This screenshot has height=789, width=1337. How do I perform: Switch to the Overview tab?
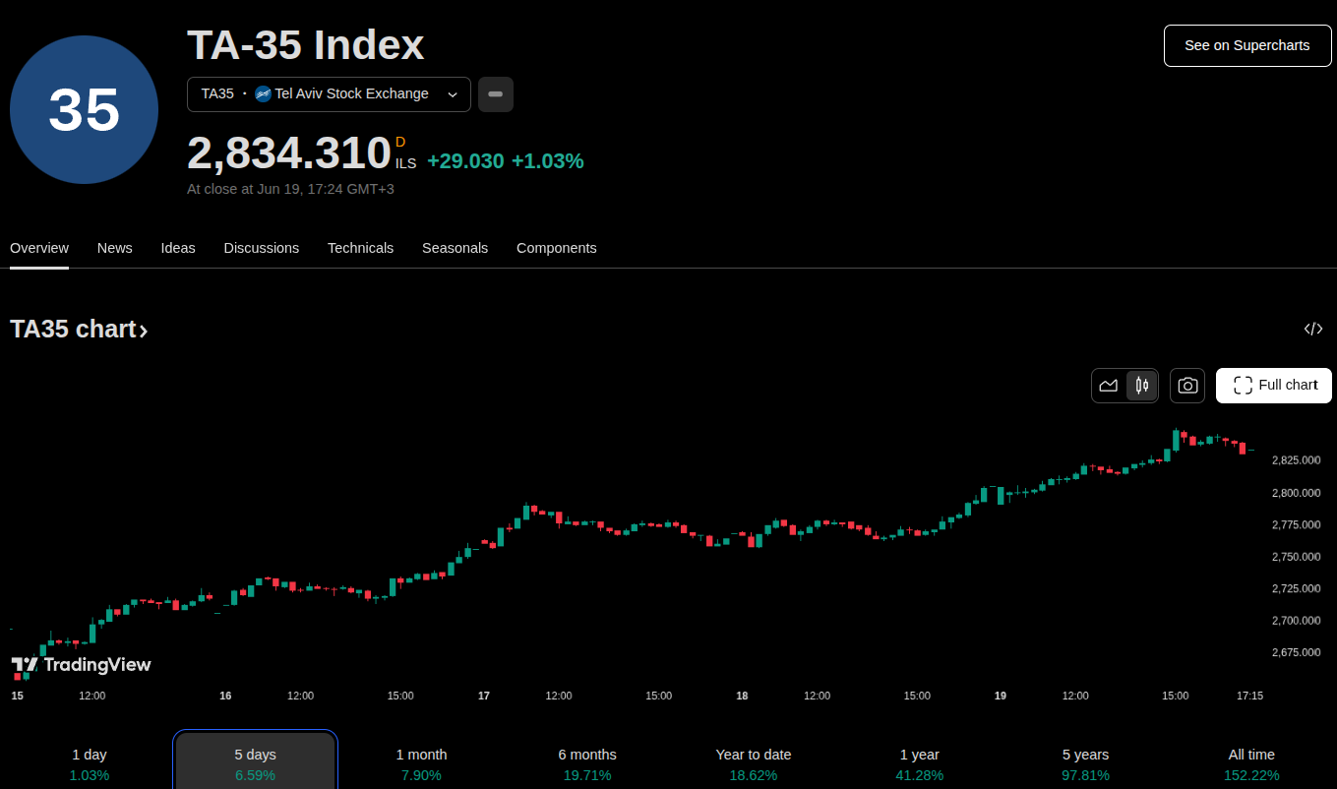point(39,248)
